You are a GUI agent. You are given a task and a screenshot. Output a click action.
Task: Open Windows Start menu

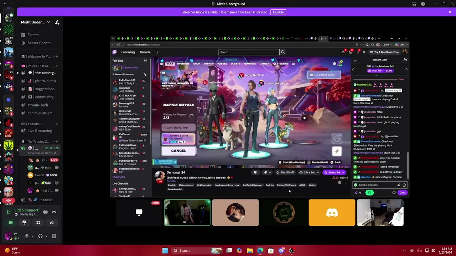(x=165, y=251)
